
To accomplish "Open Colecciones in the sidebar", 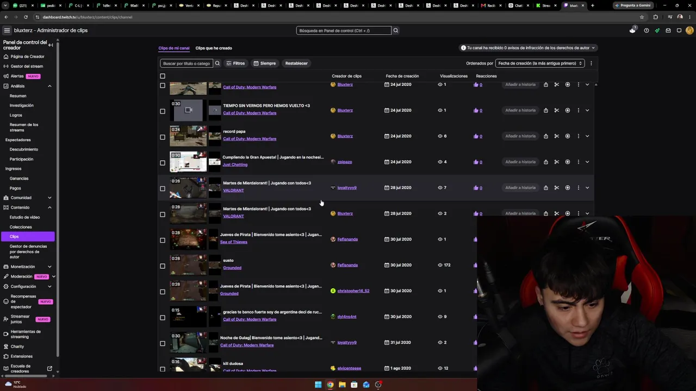I will (x=21, y=227).
